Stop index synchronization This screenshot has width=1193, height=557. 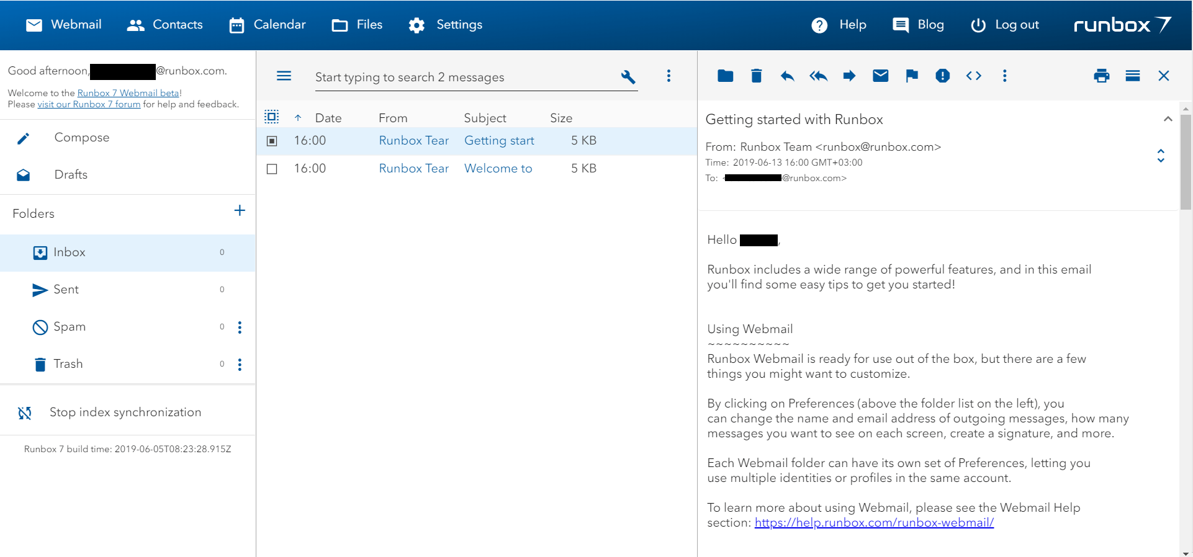click(125, 412)
